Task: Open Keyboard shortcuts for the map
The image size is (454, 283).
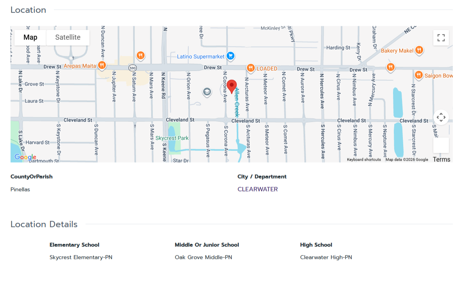Action: (x=364, y=159)
